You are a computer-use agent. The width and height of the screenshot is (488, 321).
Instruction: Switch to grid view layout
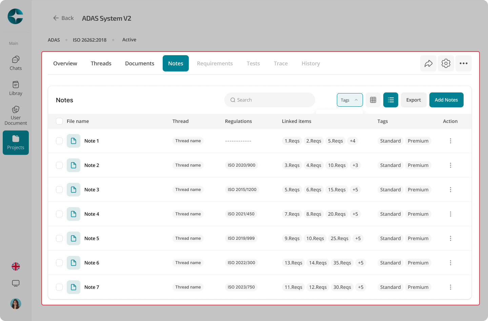373,100
